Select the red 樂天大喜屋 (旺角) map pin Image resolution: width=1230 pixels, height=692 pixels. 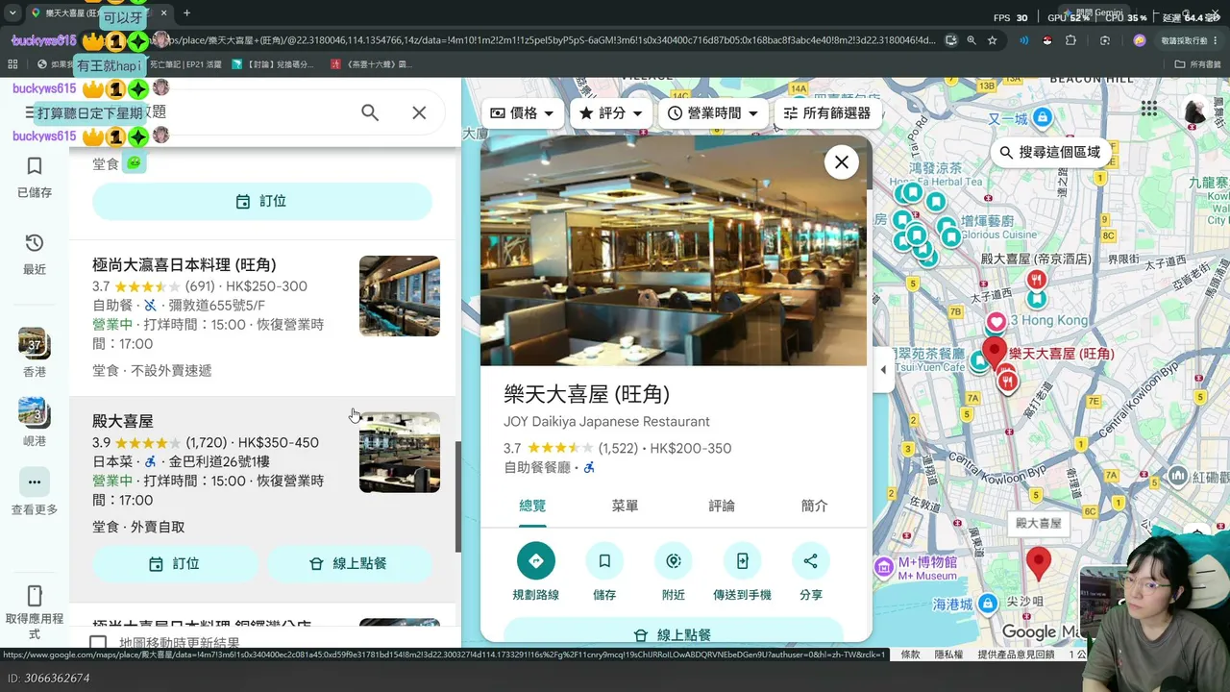(995, 351)
